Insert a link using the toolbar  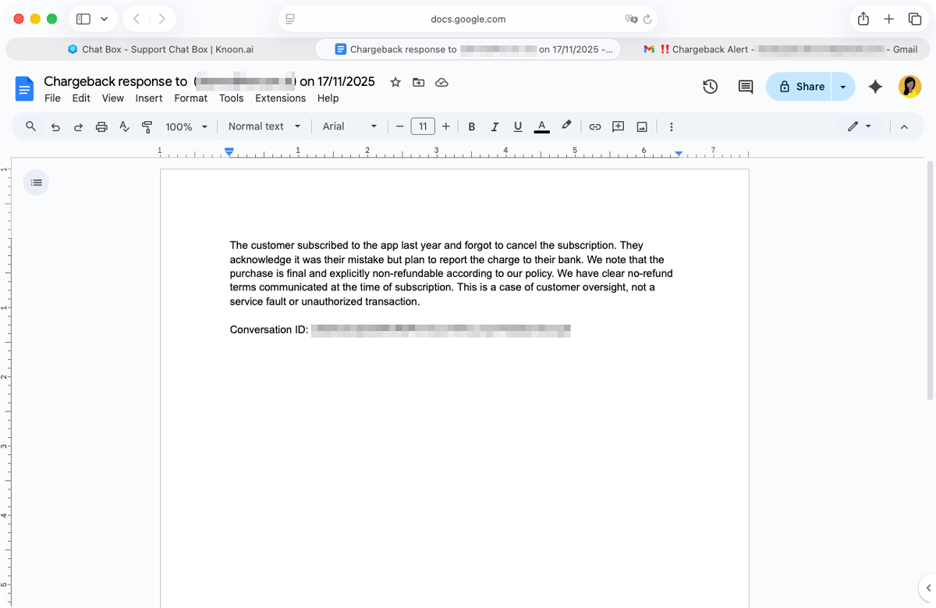pos(595,126)
